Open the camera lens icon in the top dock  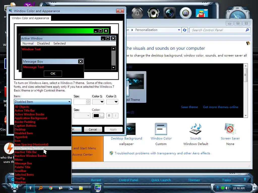170,13
